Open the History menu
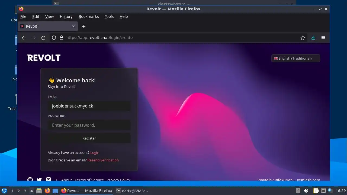This screenshot has width=347, height=195. click(66, 17)
